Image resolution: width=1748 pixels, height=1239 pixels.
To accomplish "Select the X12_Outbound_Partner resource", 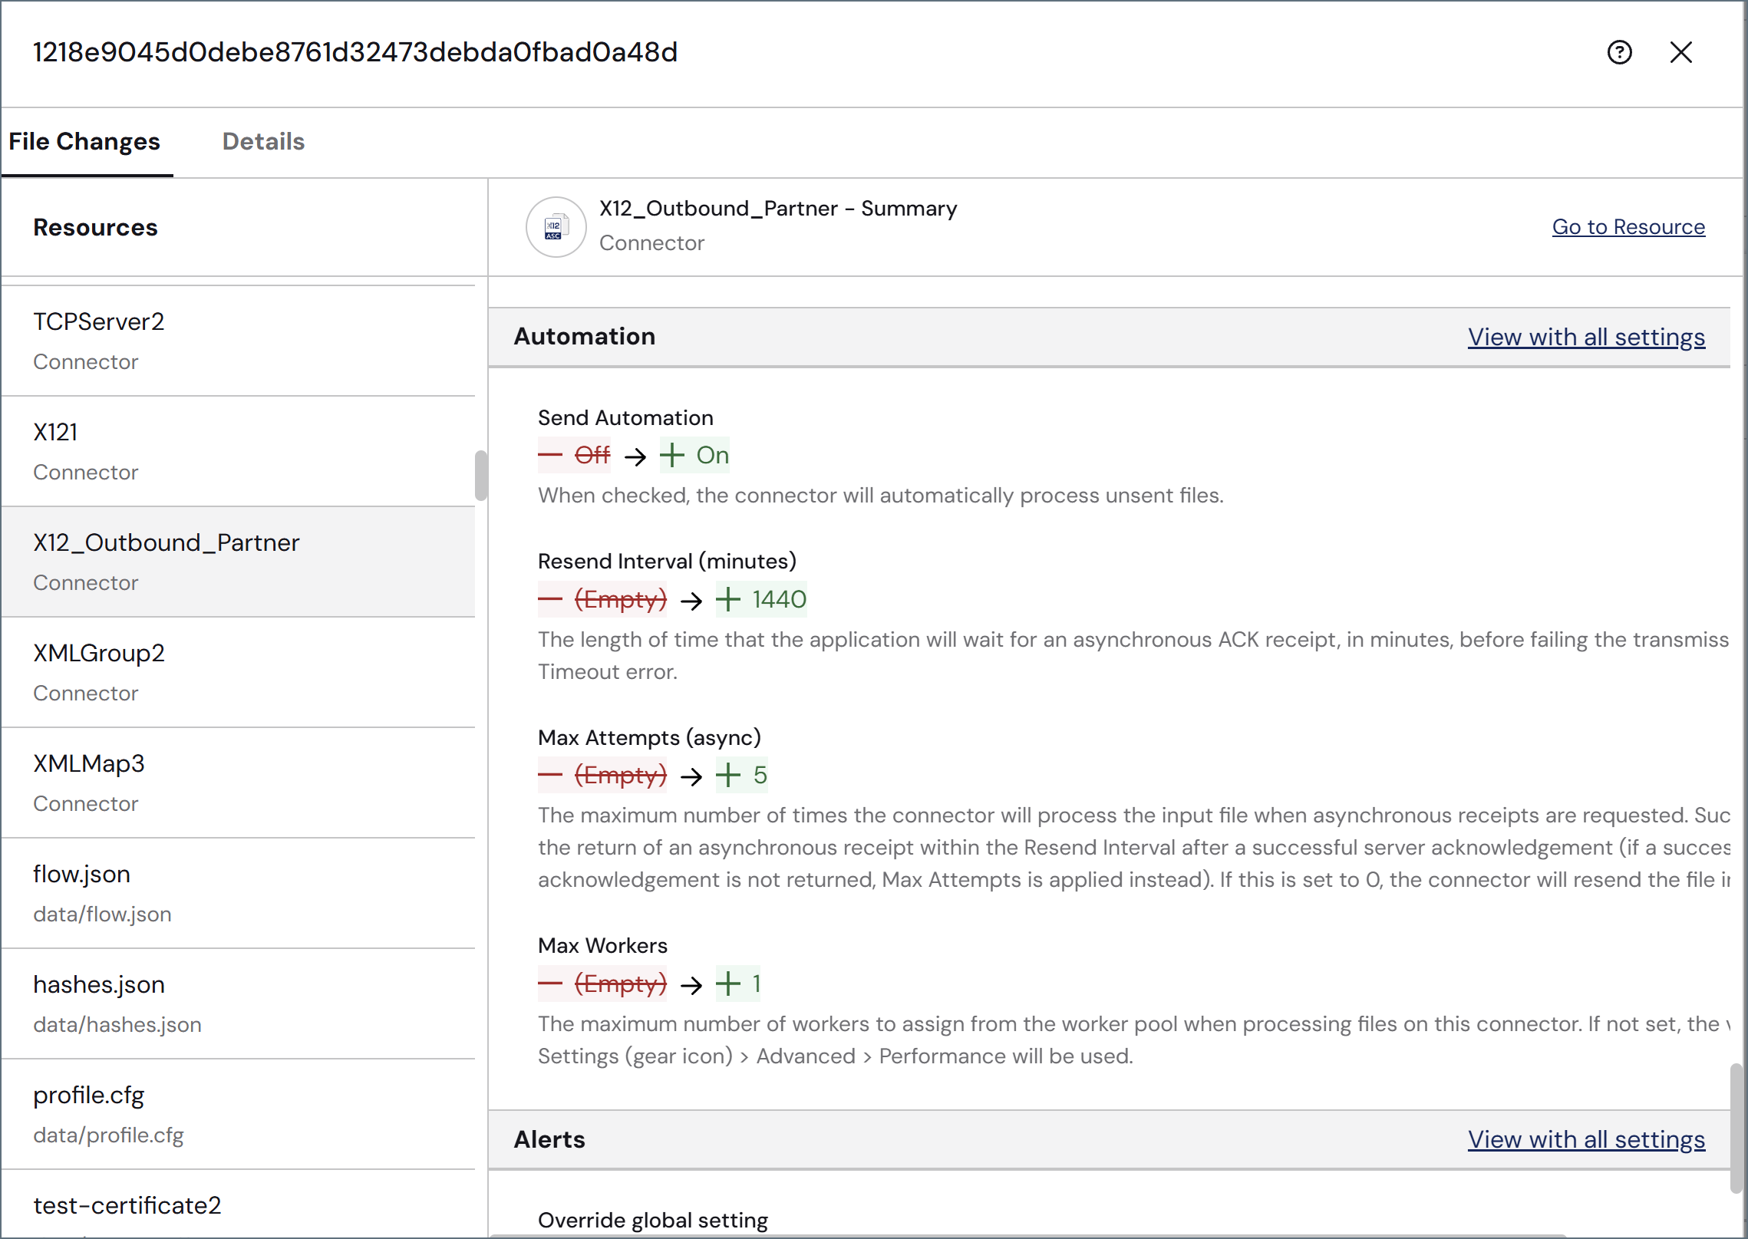I will [238, 562].
